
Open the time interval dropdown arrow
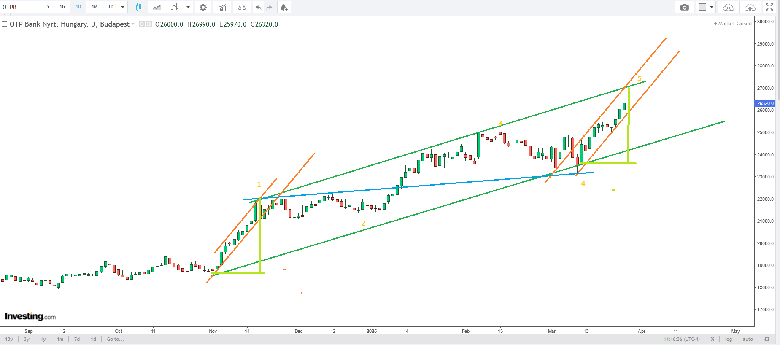coord(123,7)
